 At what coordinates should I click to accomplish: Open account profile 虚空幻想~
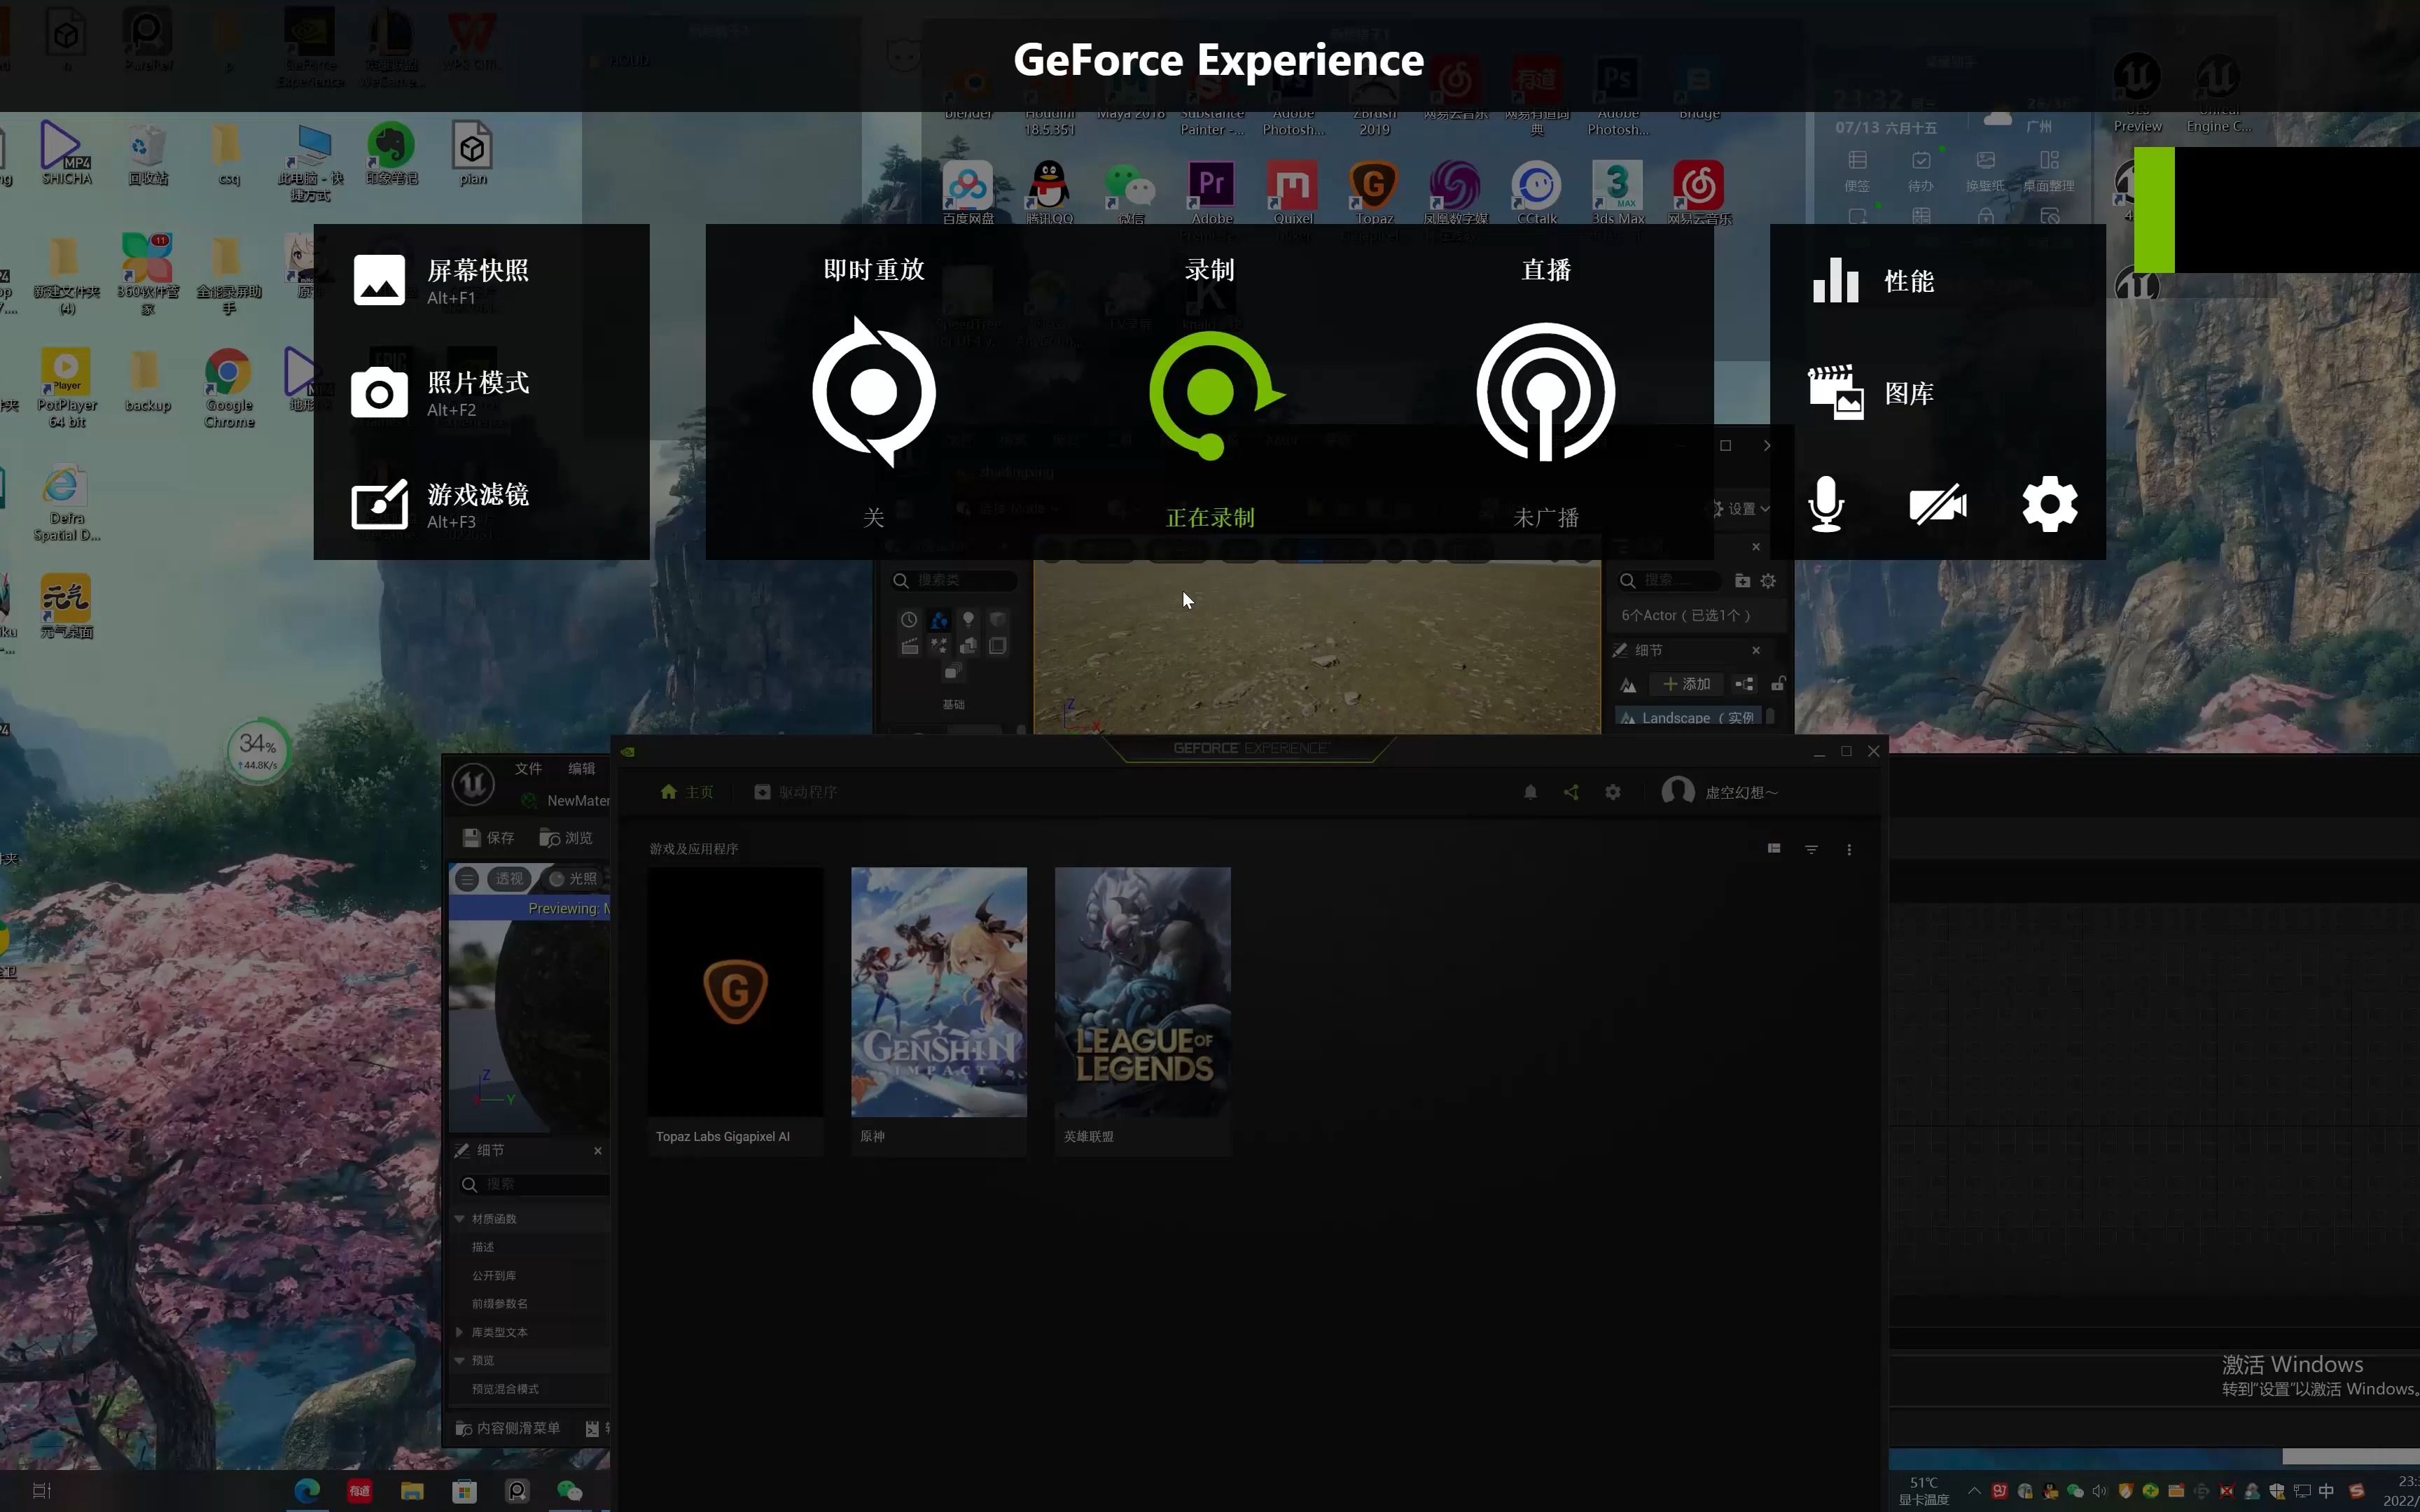point(1720,792)
